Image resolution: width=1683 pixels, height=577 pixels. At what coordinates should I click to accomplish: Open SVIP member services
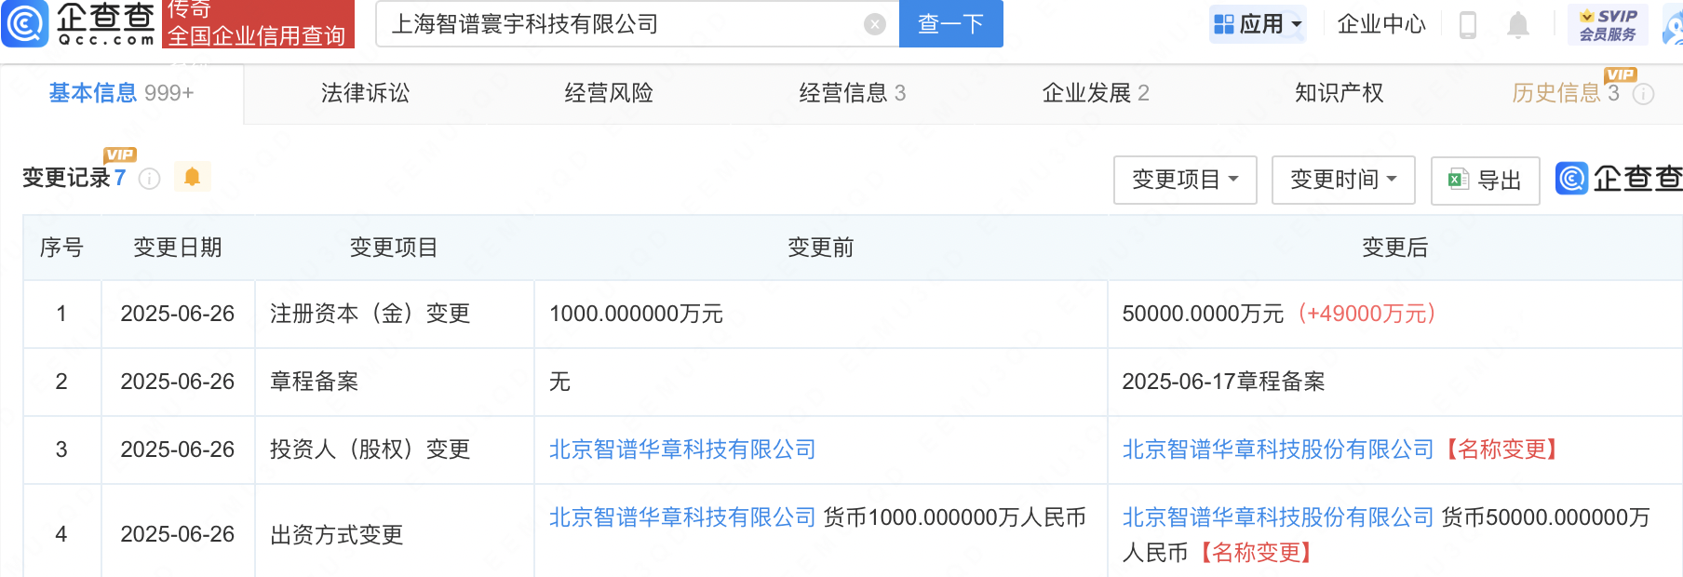1608,24
